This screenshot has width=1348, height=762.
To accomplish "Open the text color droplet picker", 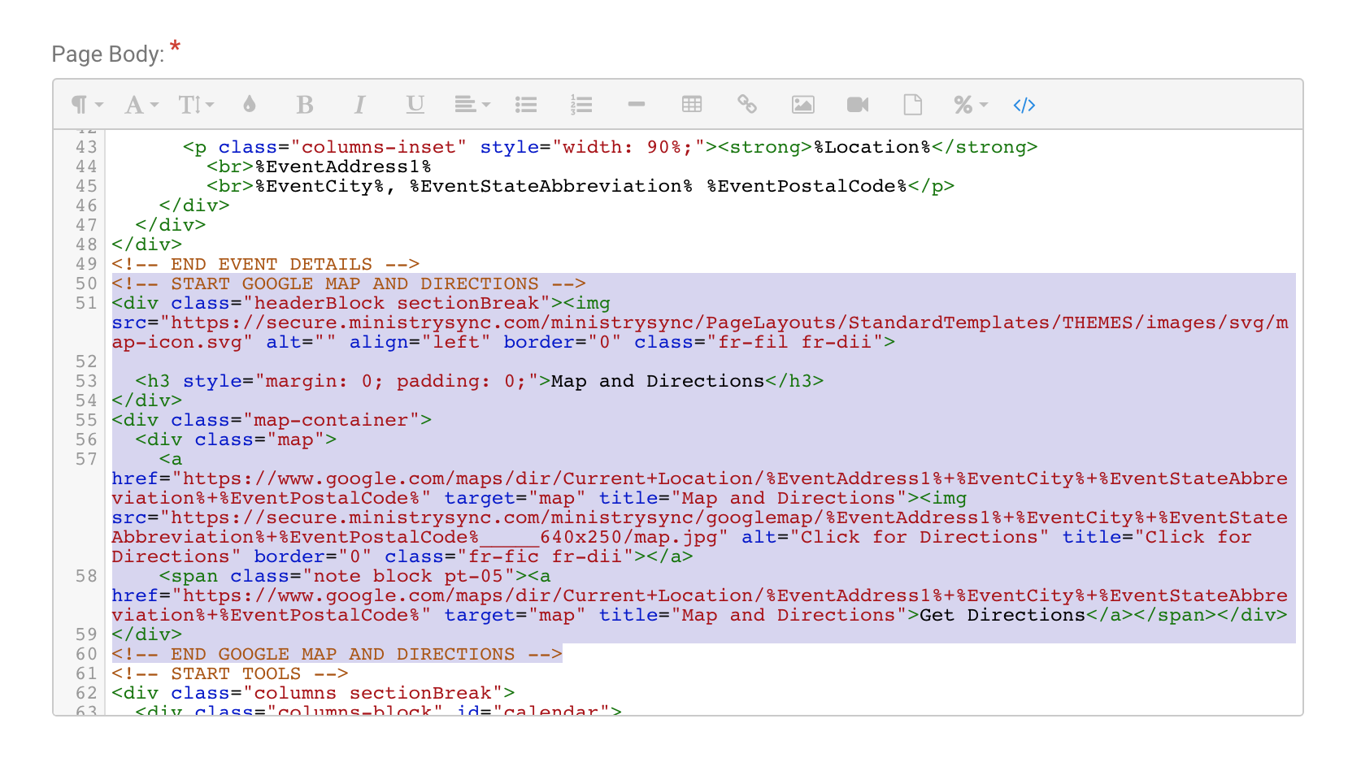I will click(250, 105).
